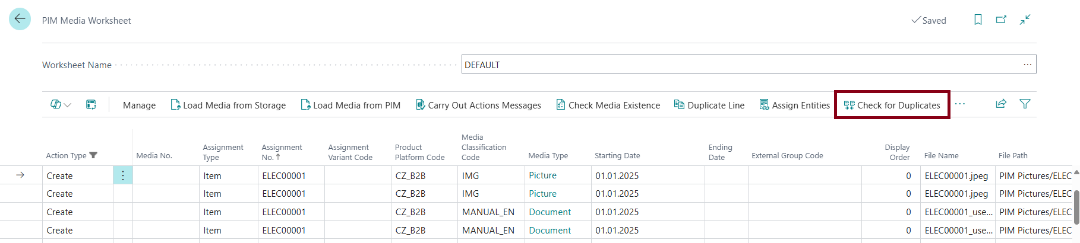Click the Starting Date column header
This screenshot has height=243, width=1080.
click(617, 155)
